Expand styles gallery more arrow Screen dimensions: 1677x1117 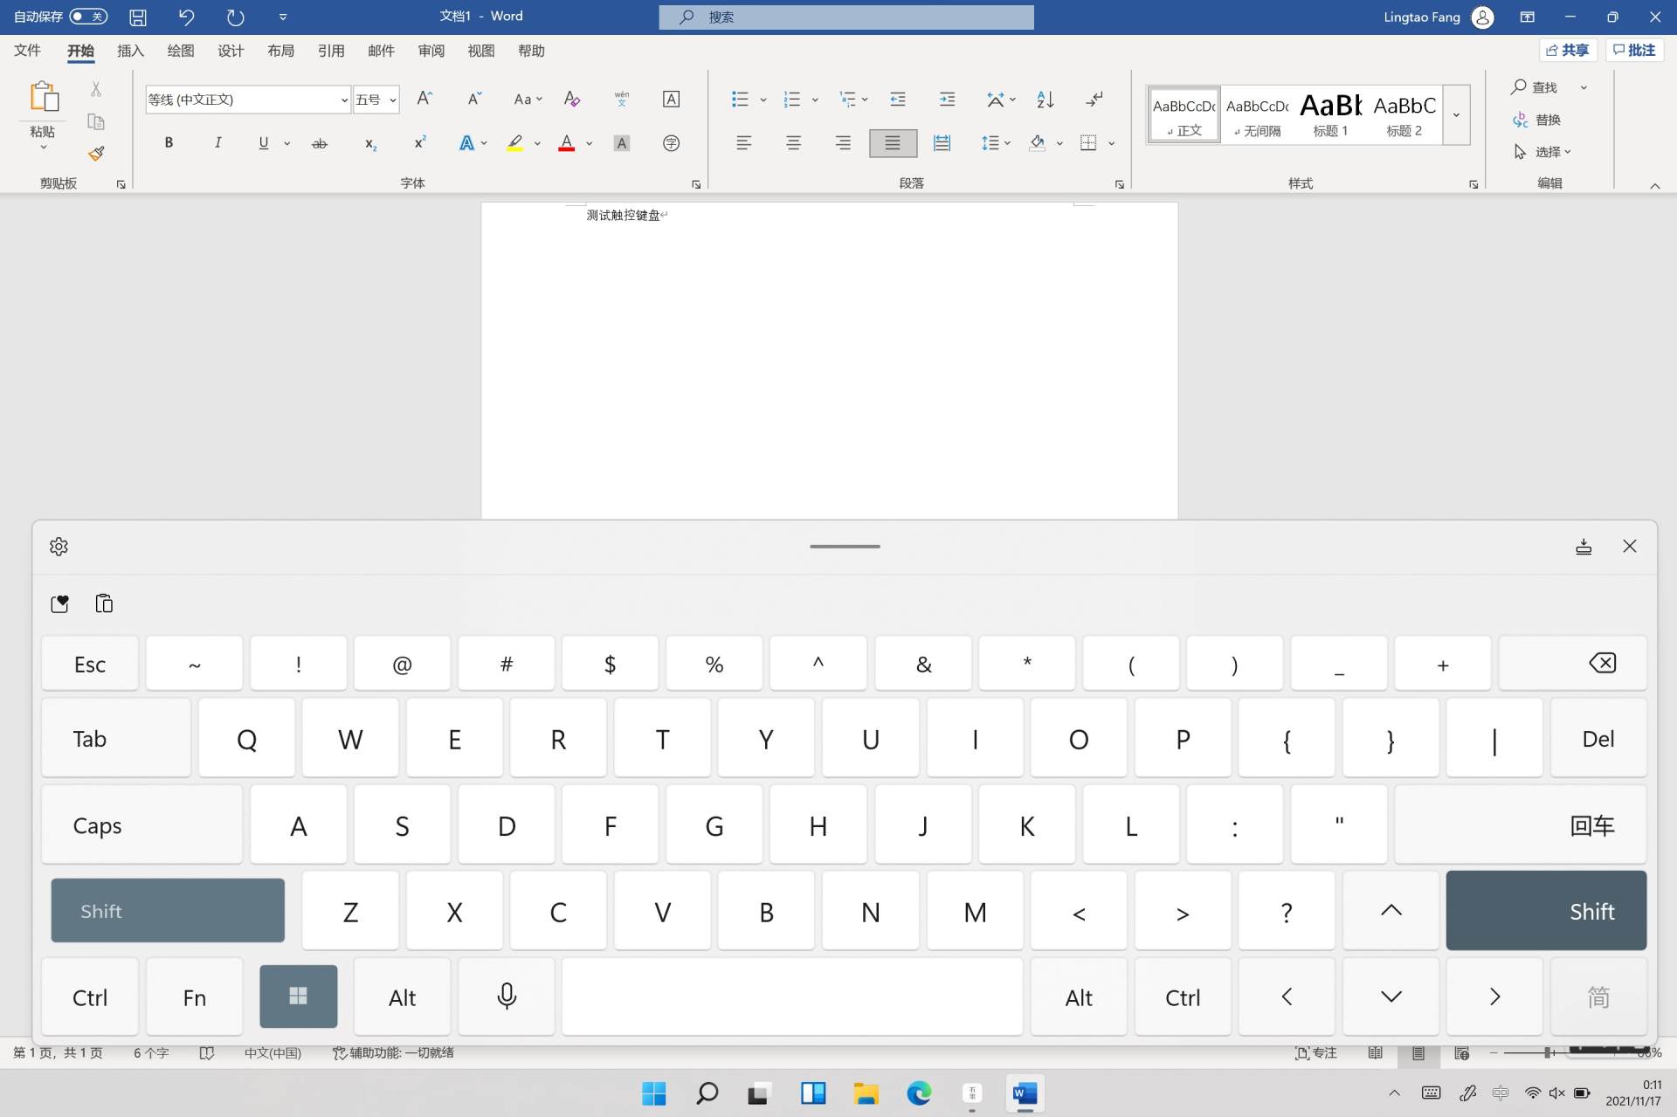(1456, 114)
